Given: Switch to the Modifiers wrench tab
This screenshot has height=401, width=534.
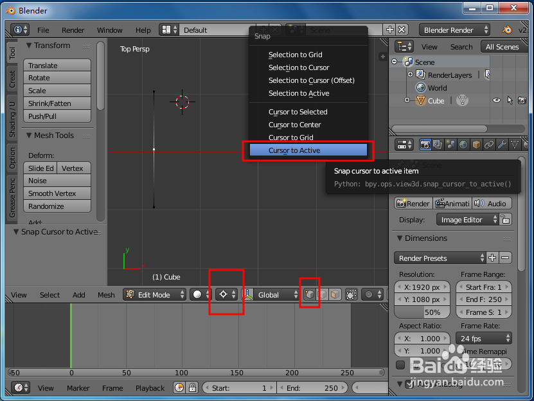Looking at the screenshot, I should pyautogui.click(x=502, y=145).
